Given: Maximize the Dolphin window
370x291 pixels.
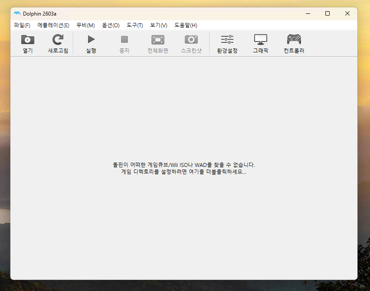Looking at the screenshot, I should (x=327, y=13).
